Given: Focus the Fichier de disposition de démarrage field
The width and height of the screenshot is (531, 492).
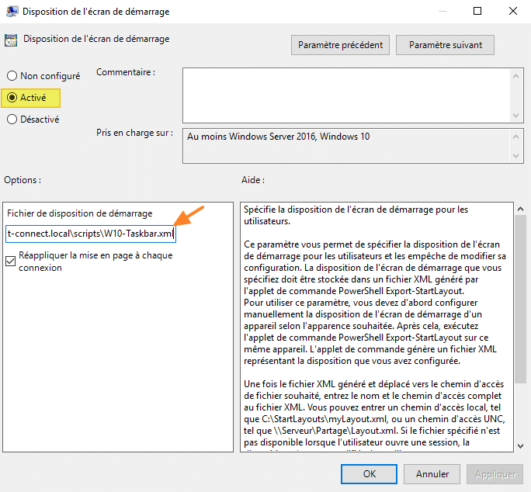Looking at the screenshot, I should pyautogui.click(x=91, y=234).
